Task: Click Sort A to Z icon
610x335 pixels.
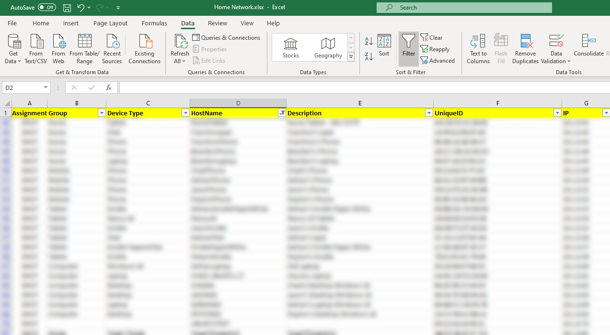Action: 369,42
